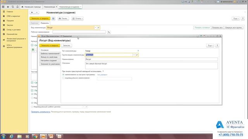Screen dimensions: 248x139
Task: Expand Вид номенклатуры dropdown arrow
Action: (95, 27)
